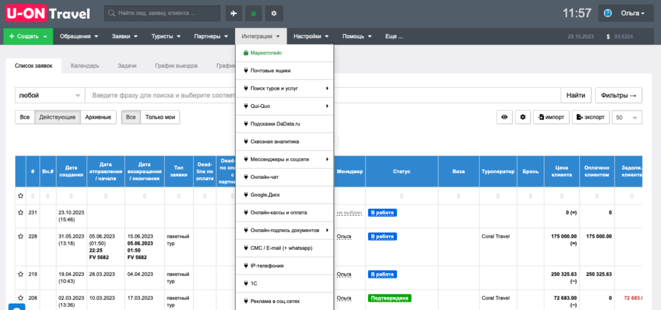Switch to График выездов tab
Image resolution: width=661 pixels, height=310 pixels.
[176, 66]
